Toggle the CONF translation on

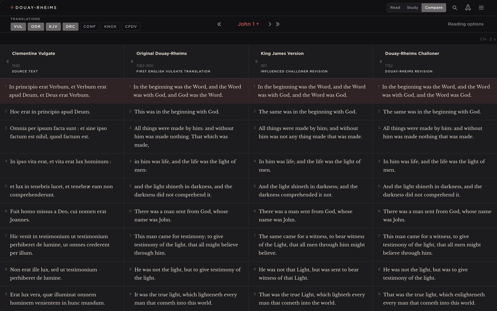tap(89, 26)
